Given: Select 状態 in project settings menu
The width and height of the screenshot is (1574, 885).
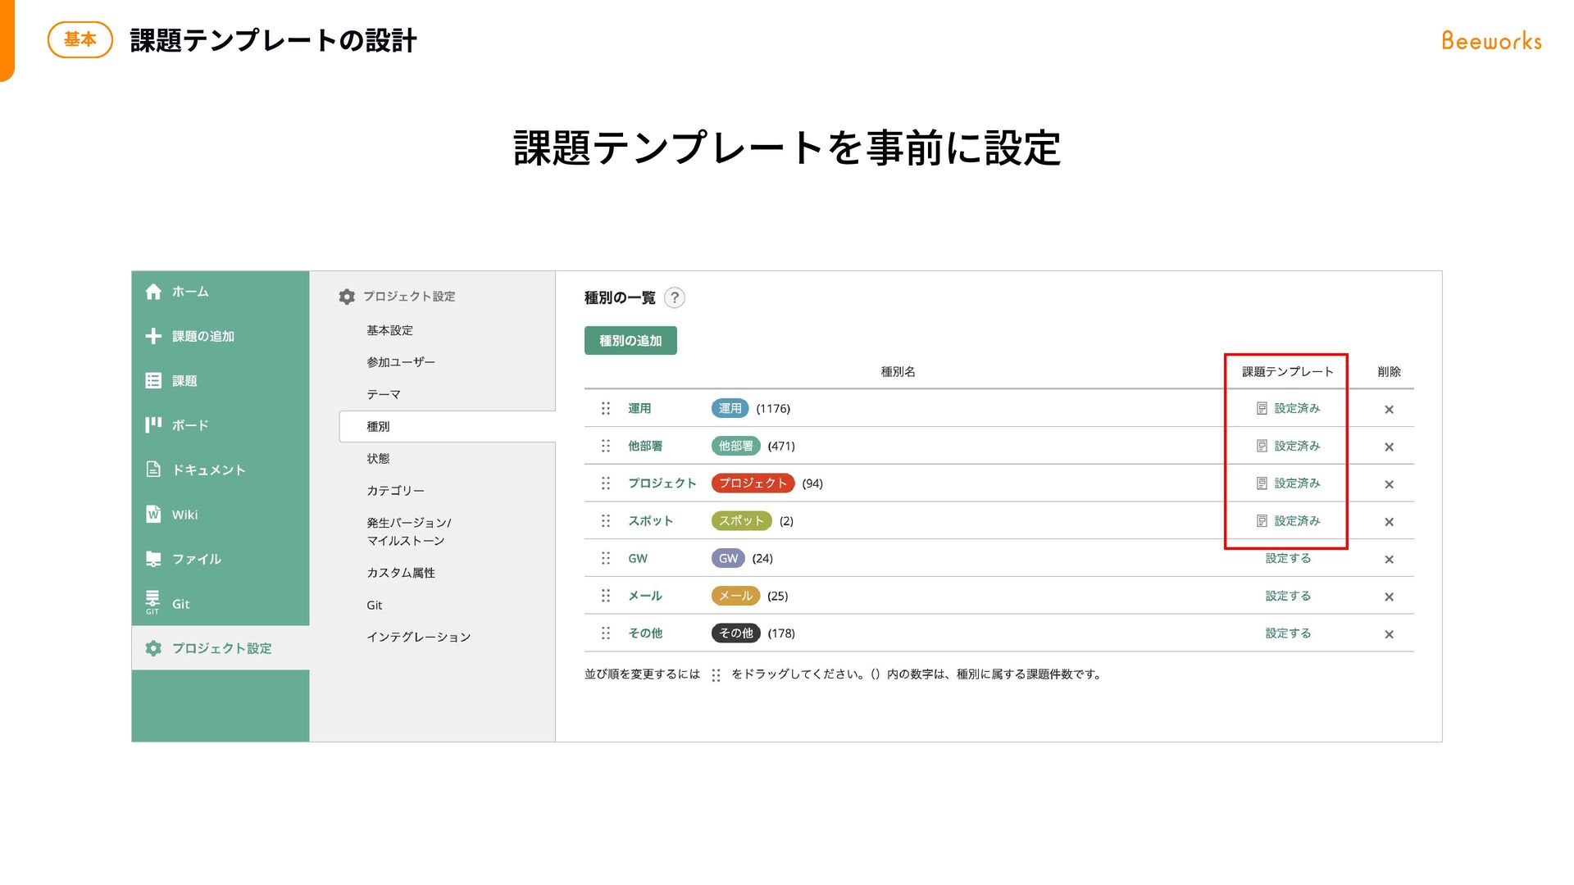Looking at the screenshot, I should click(x=378, y=459).
